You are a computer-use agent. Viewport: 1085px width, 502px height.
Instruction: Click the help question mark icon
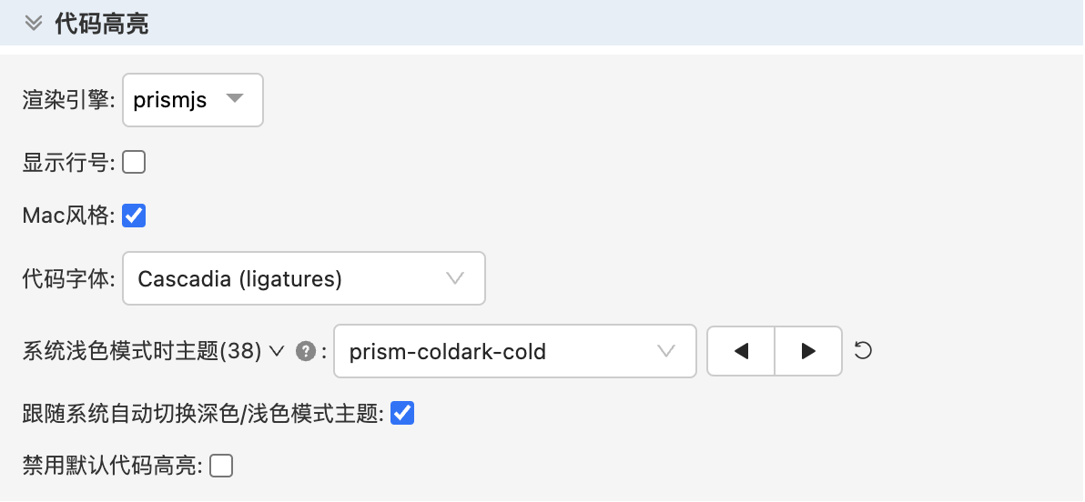(306, 351)
